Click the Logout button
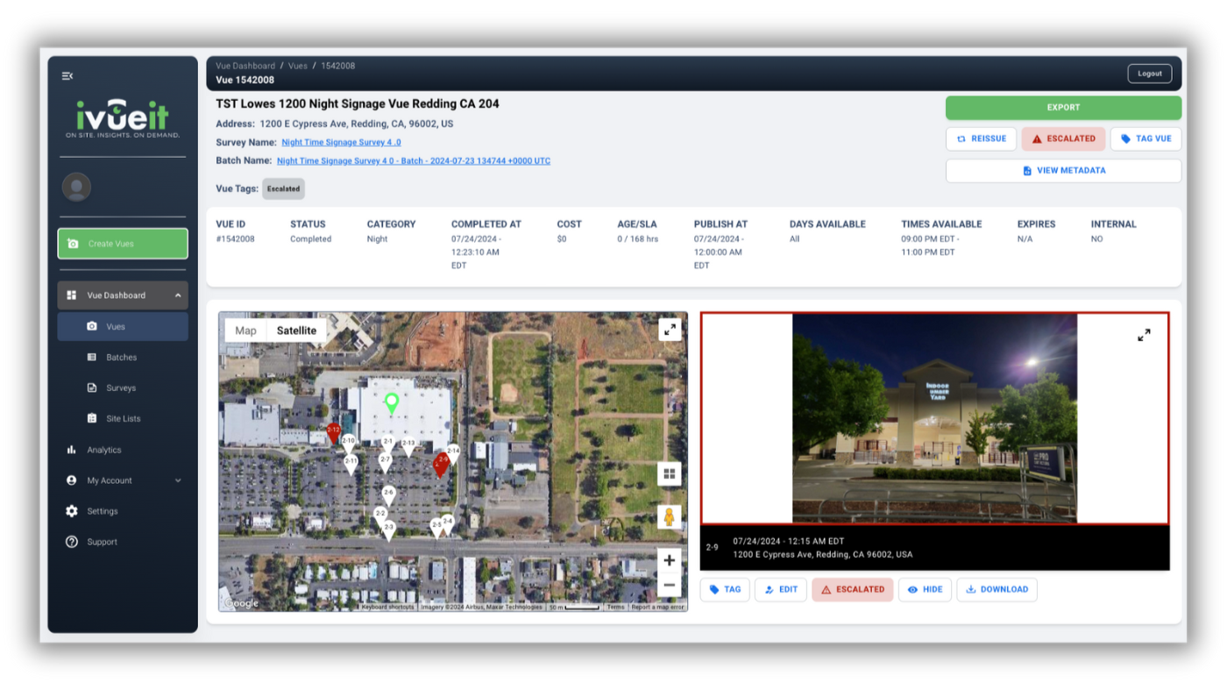This screenshot has width=1227, height=690. [1149, 74]
